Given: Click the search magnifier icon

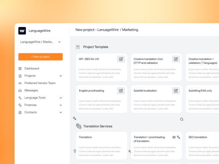Looking at the screenshot, I should 182,119.
